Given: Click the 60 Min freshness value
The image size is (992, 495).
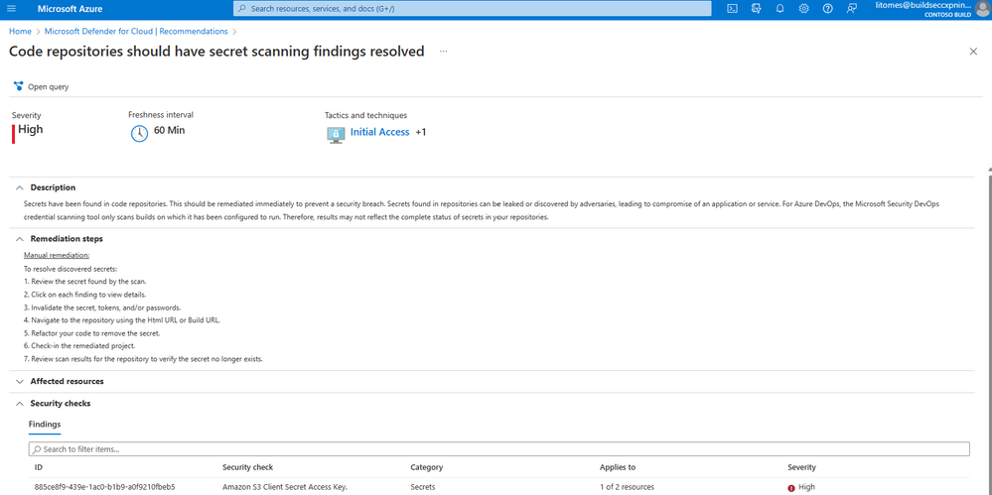Looking at the screenshot, I should click(170, 131).
